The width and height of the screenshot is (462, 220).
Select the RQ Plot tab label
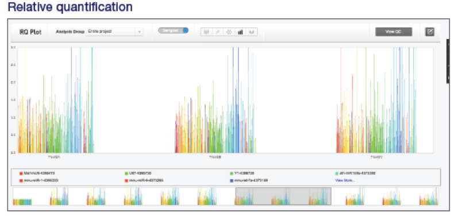(30, 32)
